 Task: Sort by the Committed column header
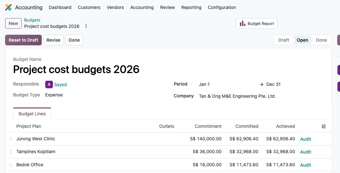pyautogui.click(x=247, y=126)
